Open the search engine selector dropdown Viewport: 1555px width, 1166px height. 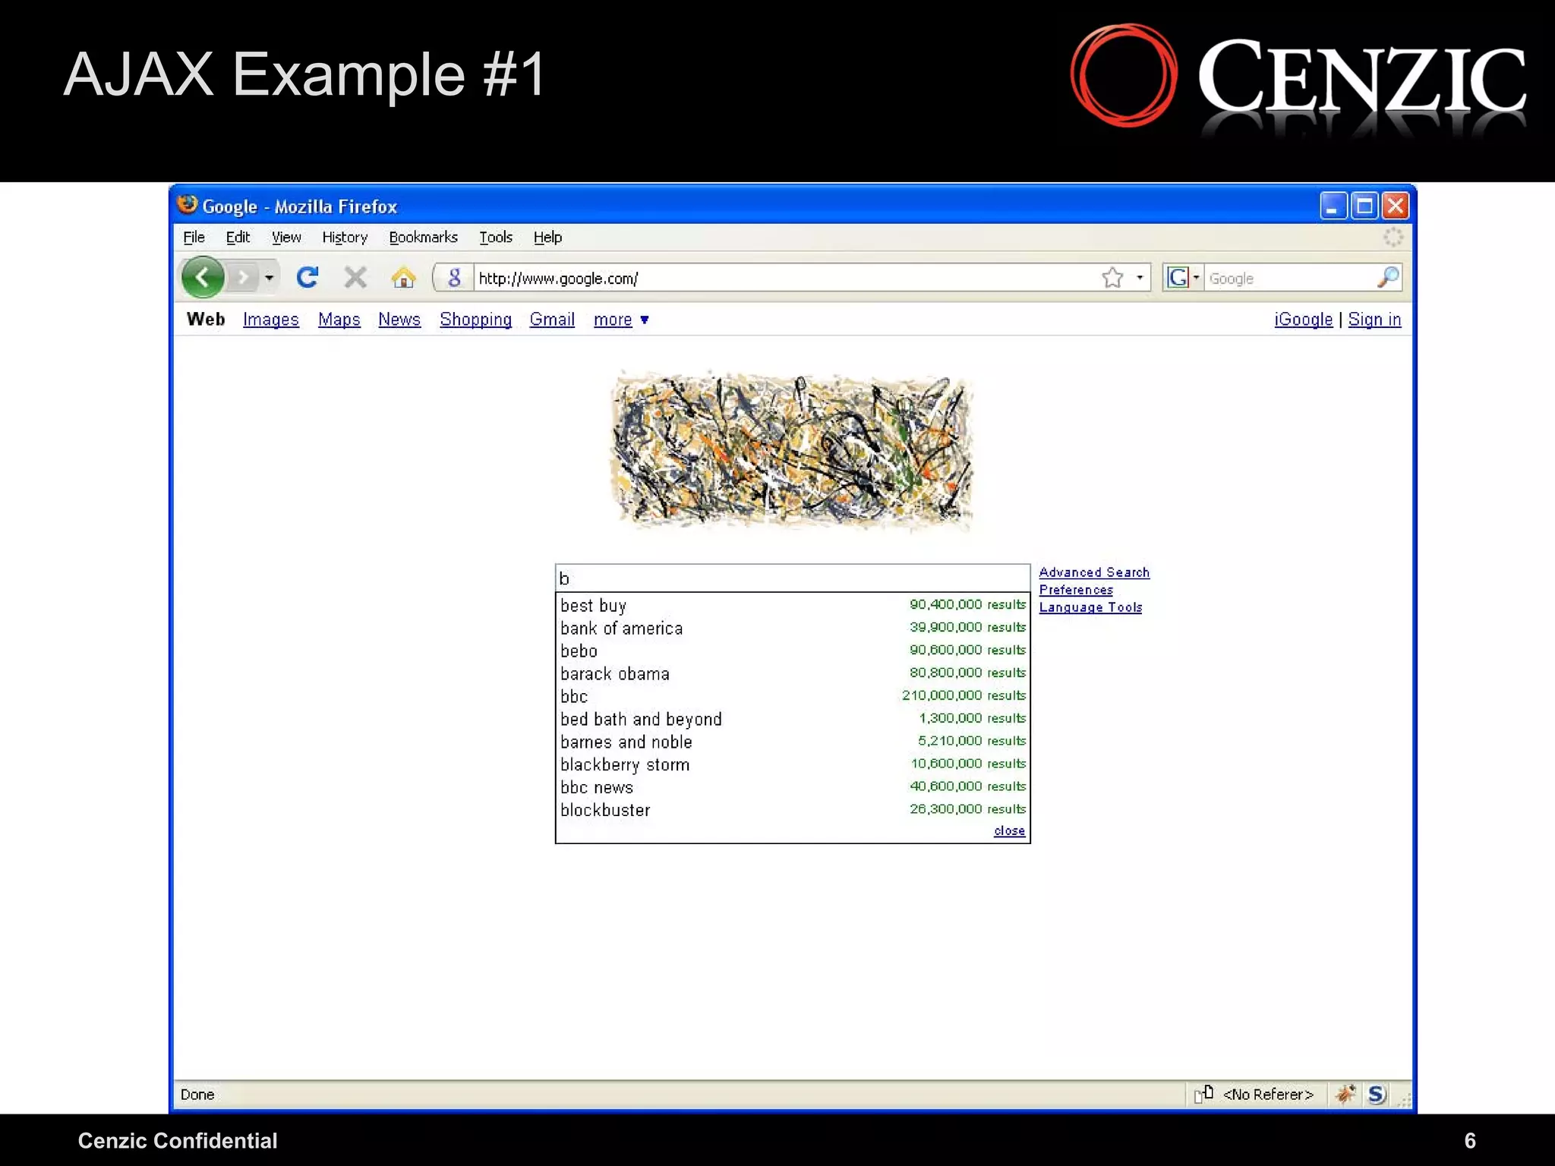[x=1184, y=278]
